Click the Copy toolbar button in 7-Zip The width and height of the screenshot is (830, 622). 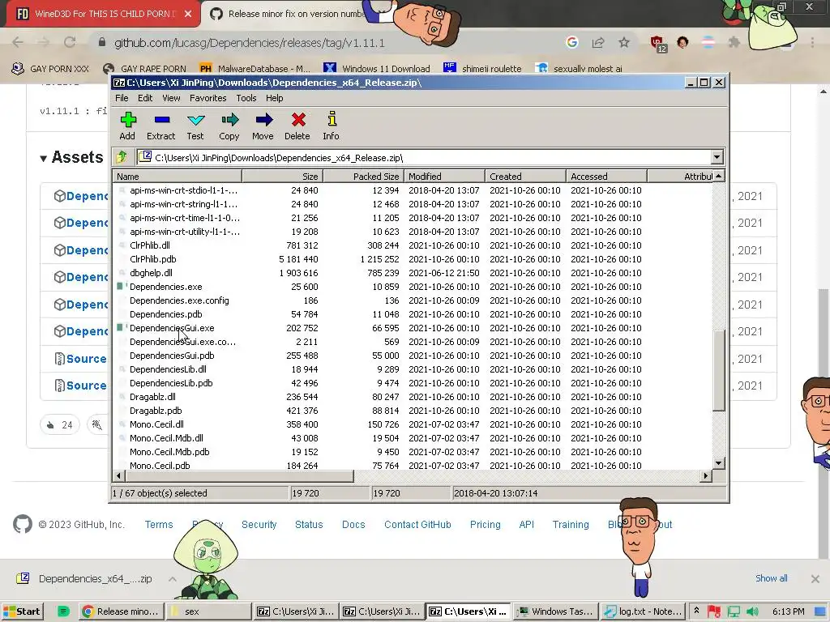(229, 126)
